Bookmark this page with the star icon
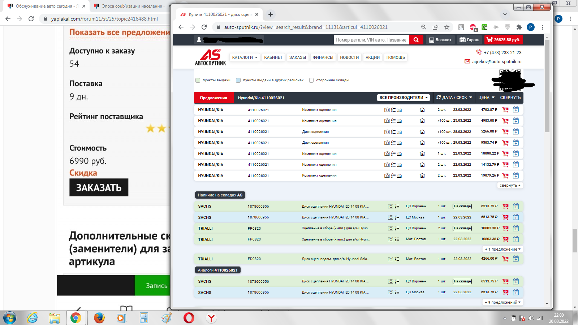The image size is (578, 325). 447,27
